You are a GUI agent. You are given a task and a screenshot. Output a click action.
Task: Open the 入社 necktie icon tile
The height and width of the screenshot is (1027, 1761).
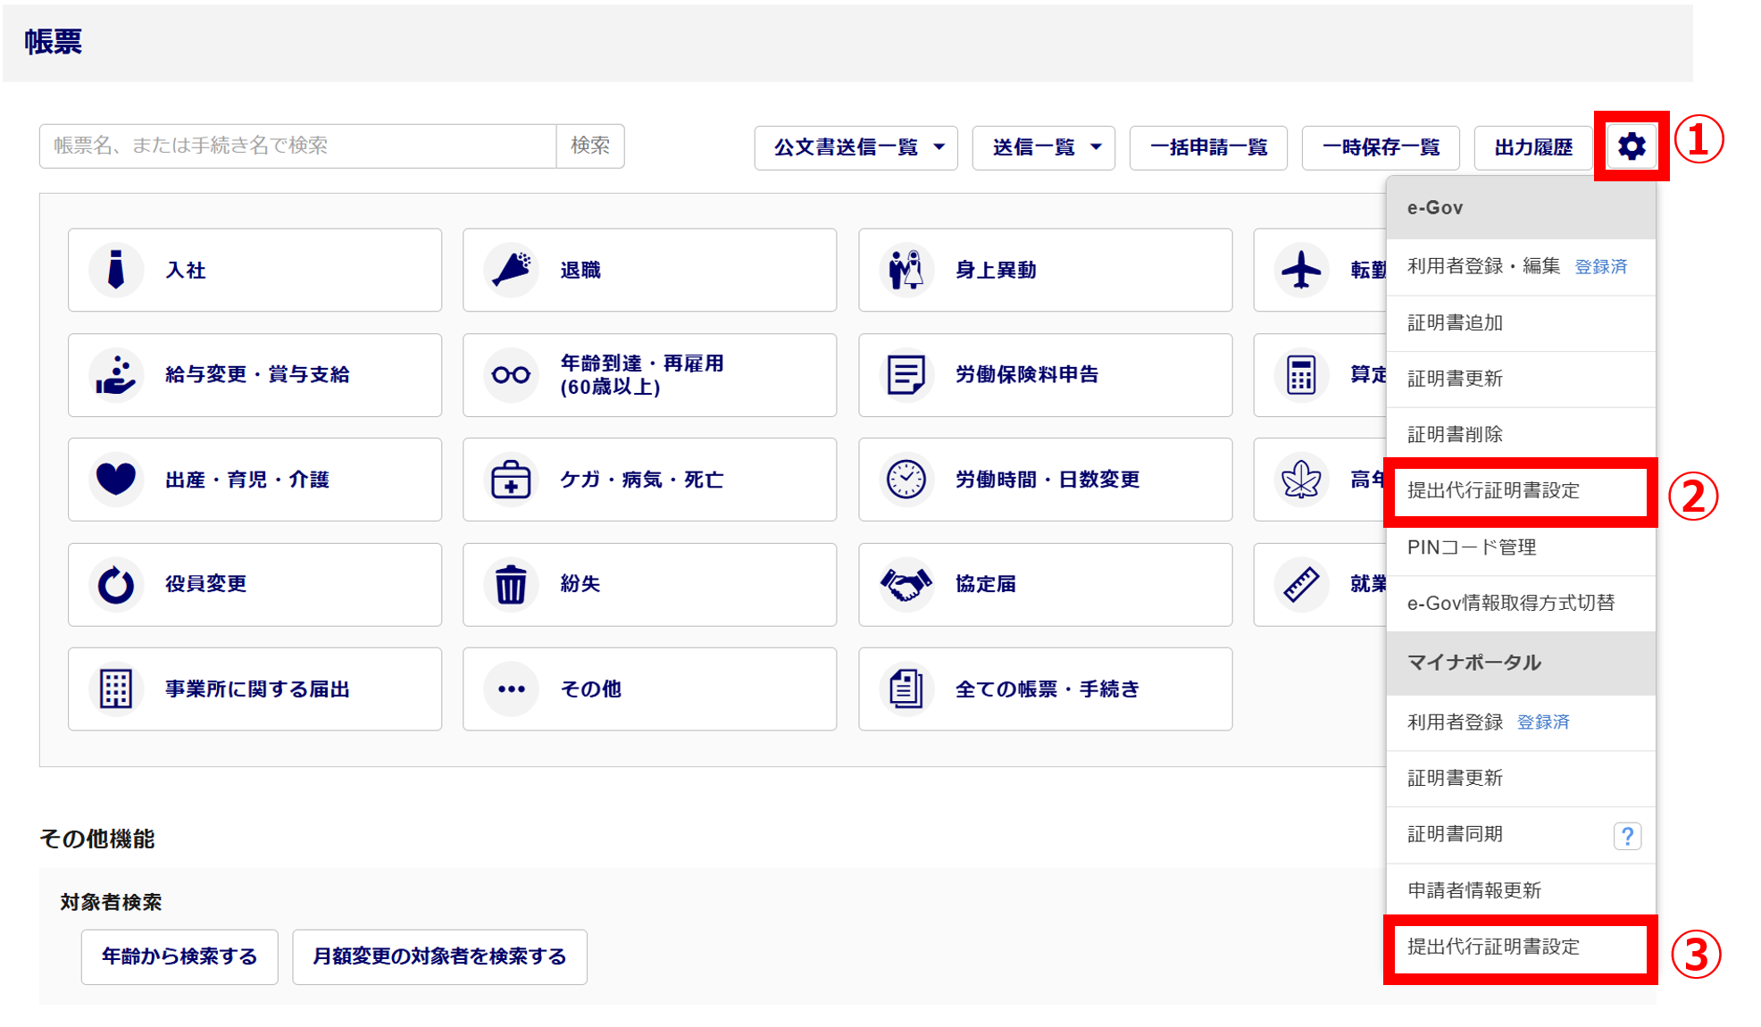pos(116,270)
